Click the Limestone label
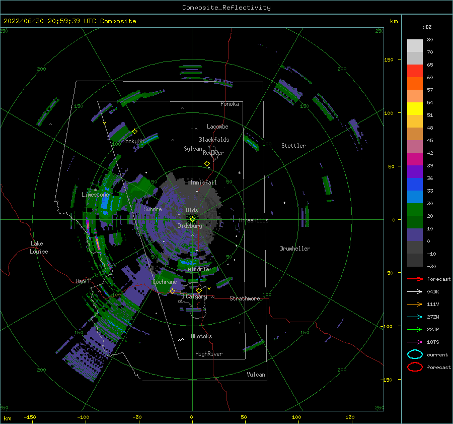 pyautogui.click(x=95, y=195)
